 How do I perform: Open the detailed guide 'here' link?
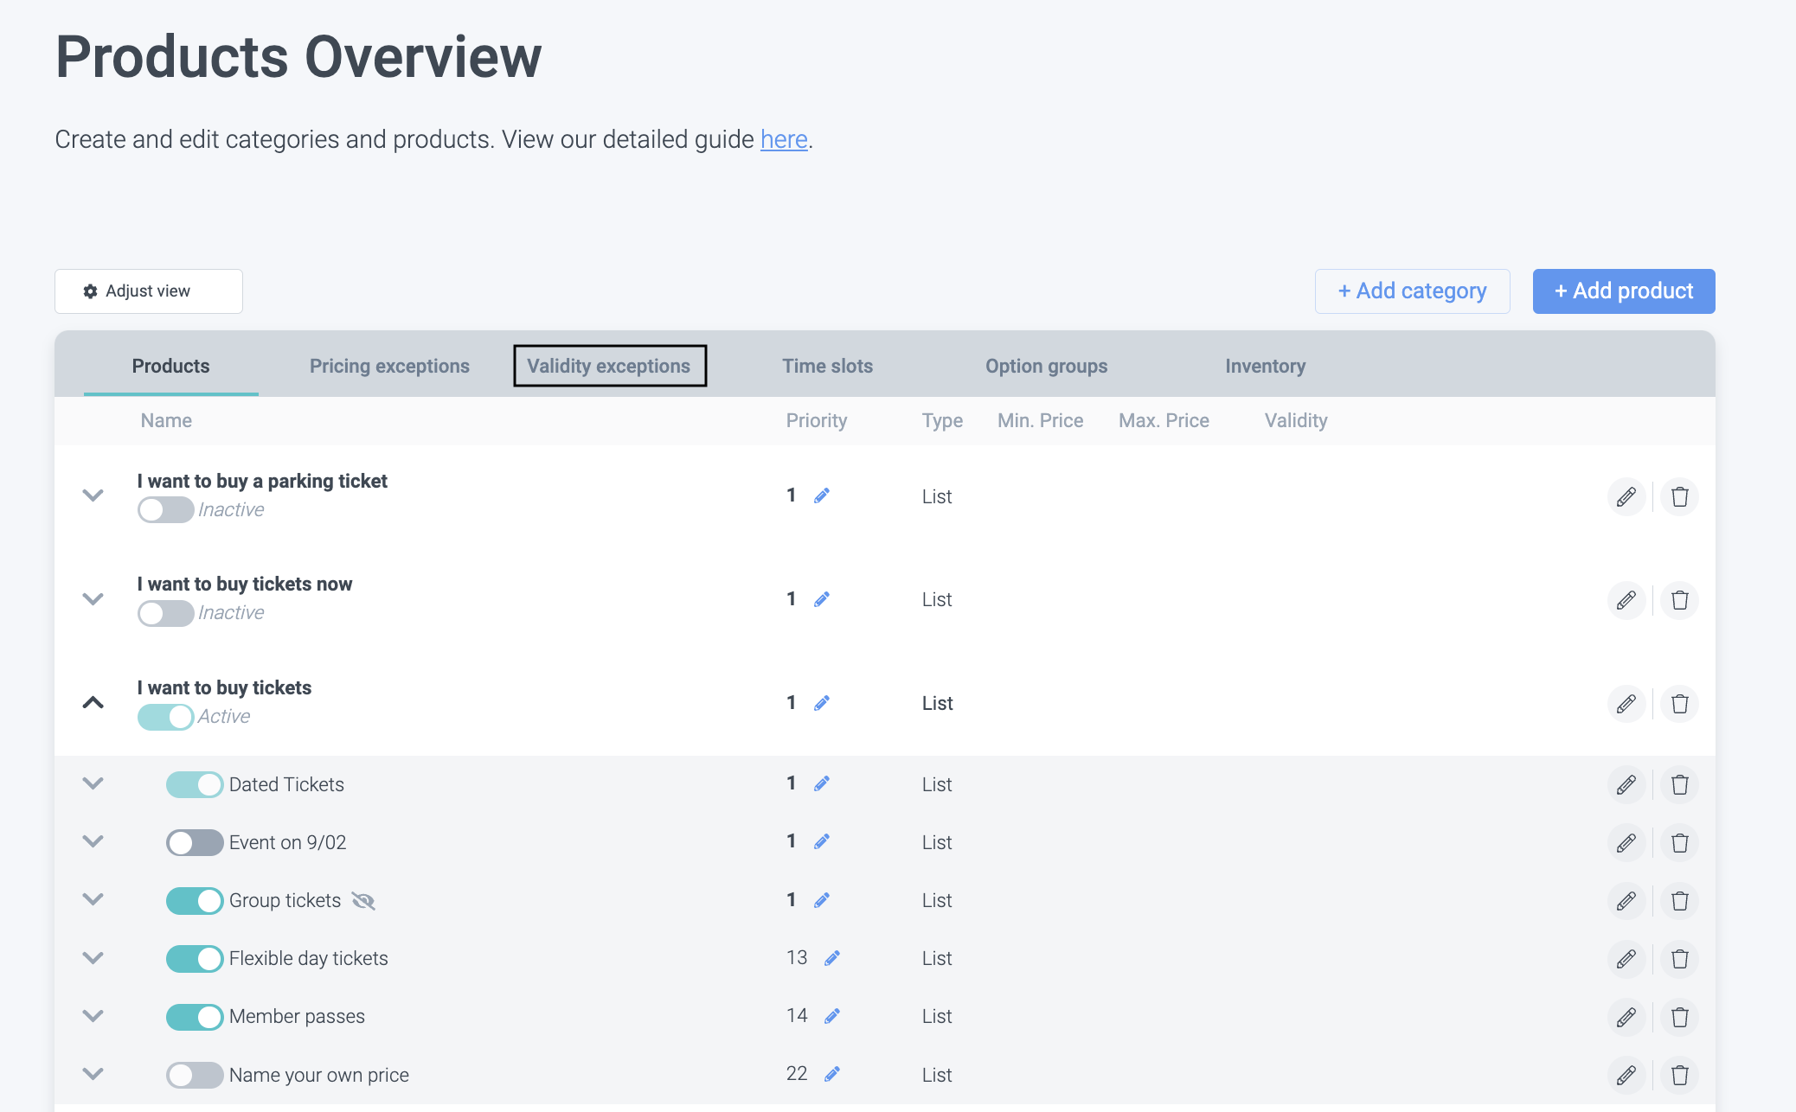point(784,139)
